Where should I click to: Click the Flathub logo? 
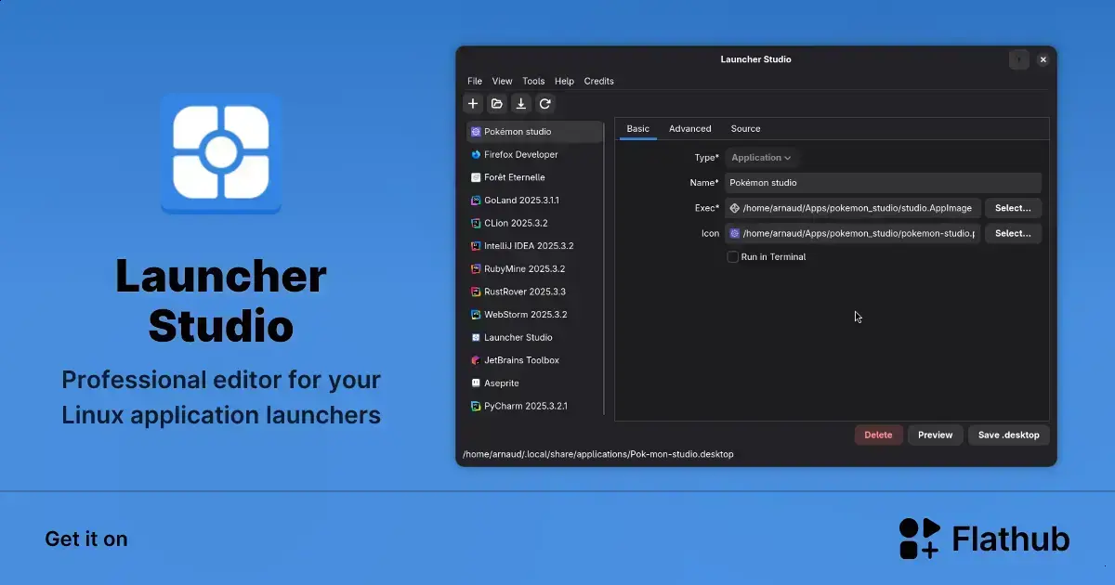(984, 539)
